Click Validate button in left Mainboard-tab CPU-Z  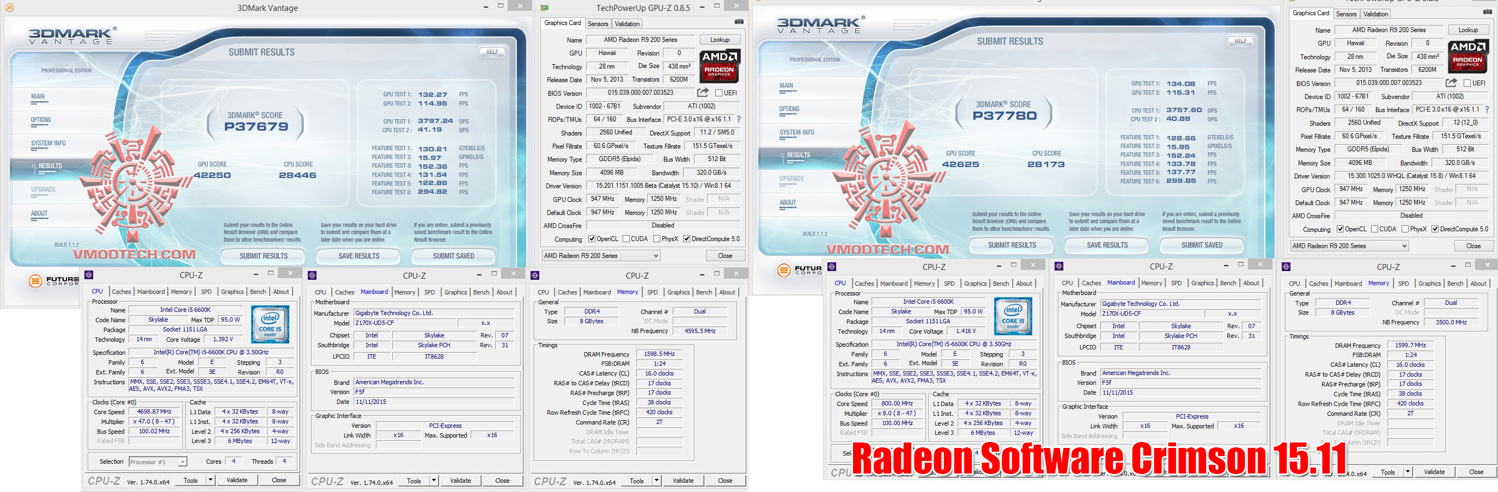(x=460, y=481)
